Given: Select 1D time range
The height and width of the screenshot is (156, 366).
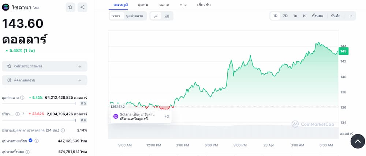Looking at the screenshot, I should point(275,16).
